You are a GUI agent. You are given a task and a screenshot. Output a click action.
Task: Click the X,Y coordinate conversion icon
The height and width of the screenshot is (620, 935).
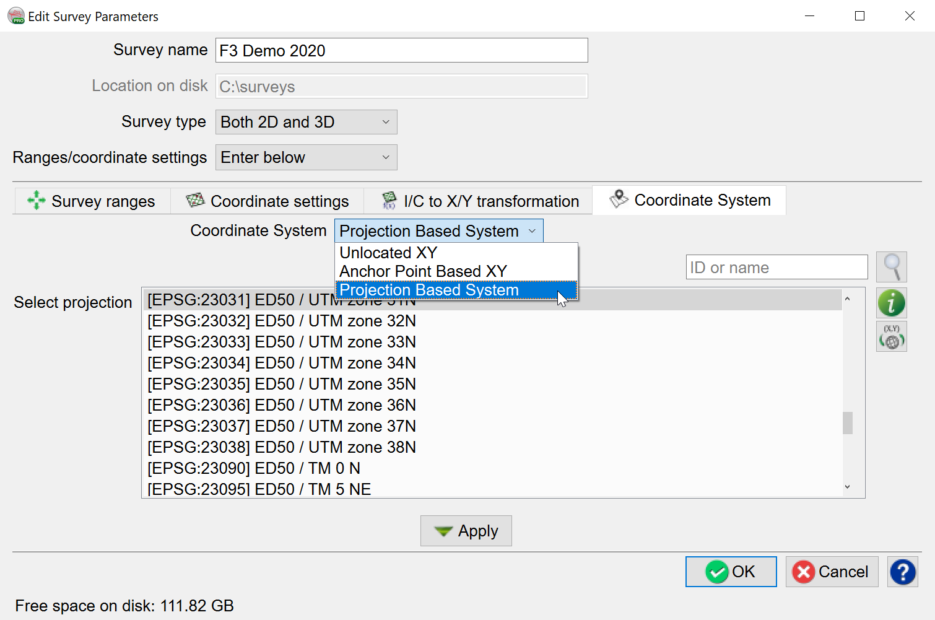[x=891, y=337]
